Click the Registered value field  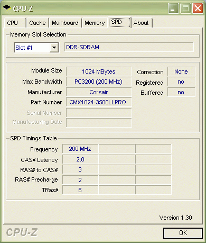[181, 82]
